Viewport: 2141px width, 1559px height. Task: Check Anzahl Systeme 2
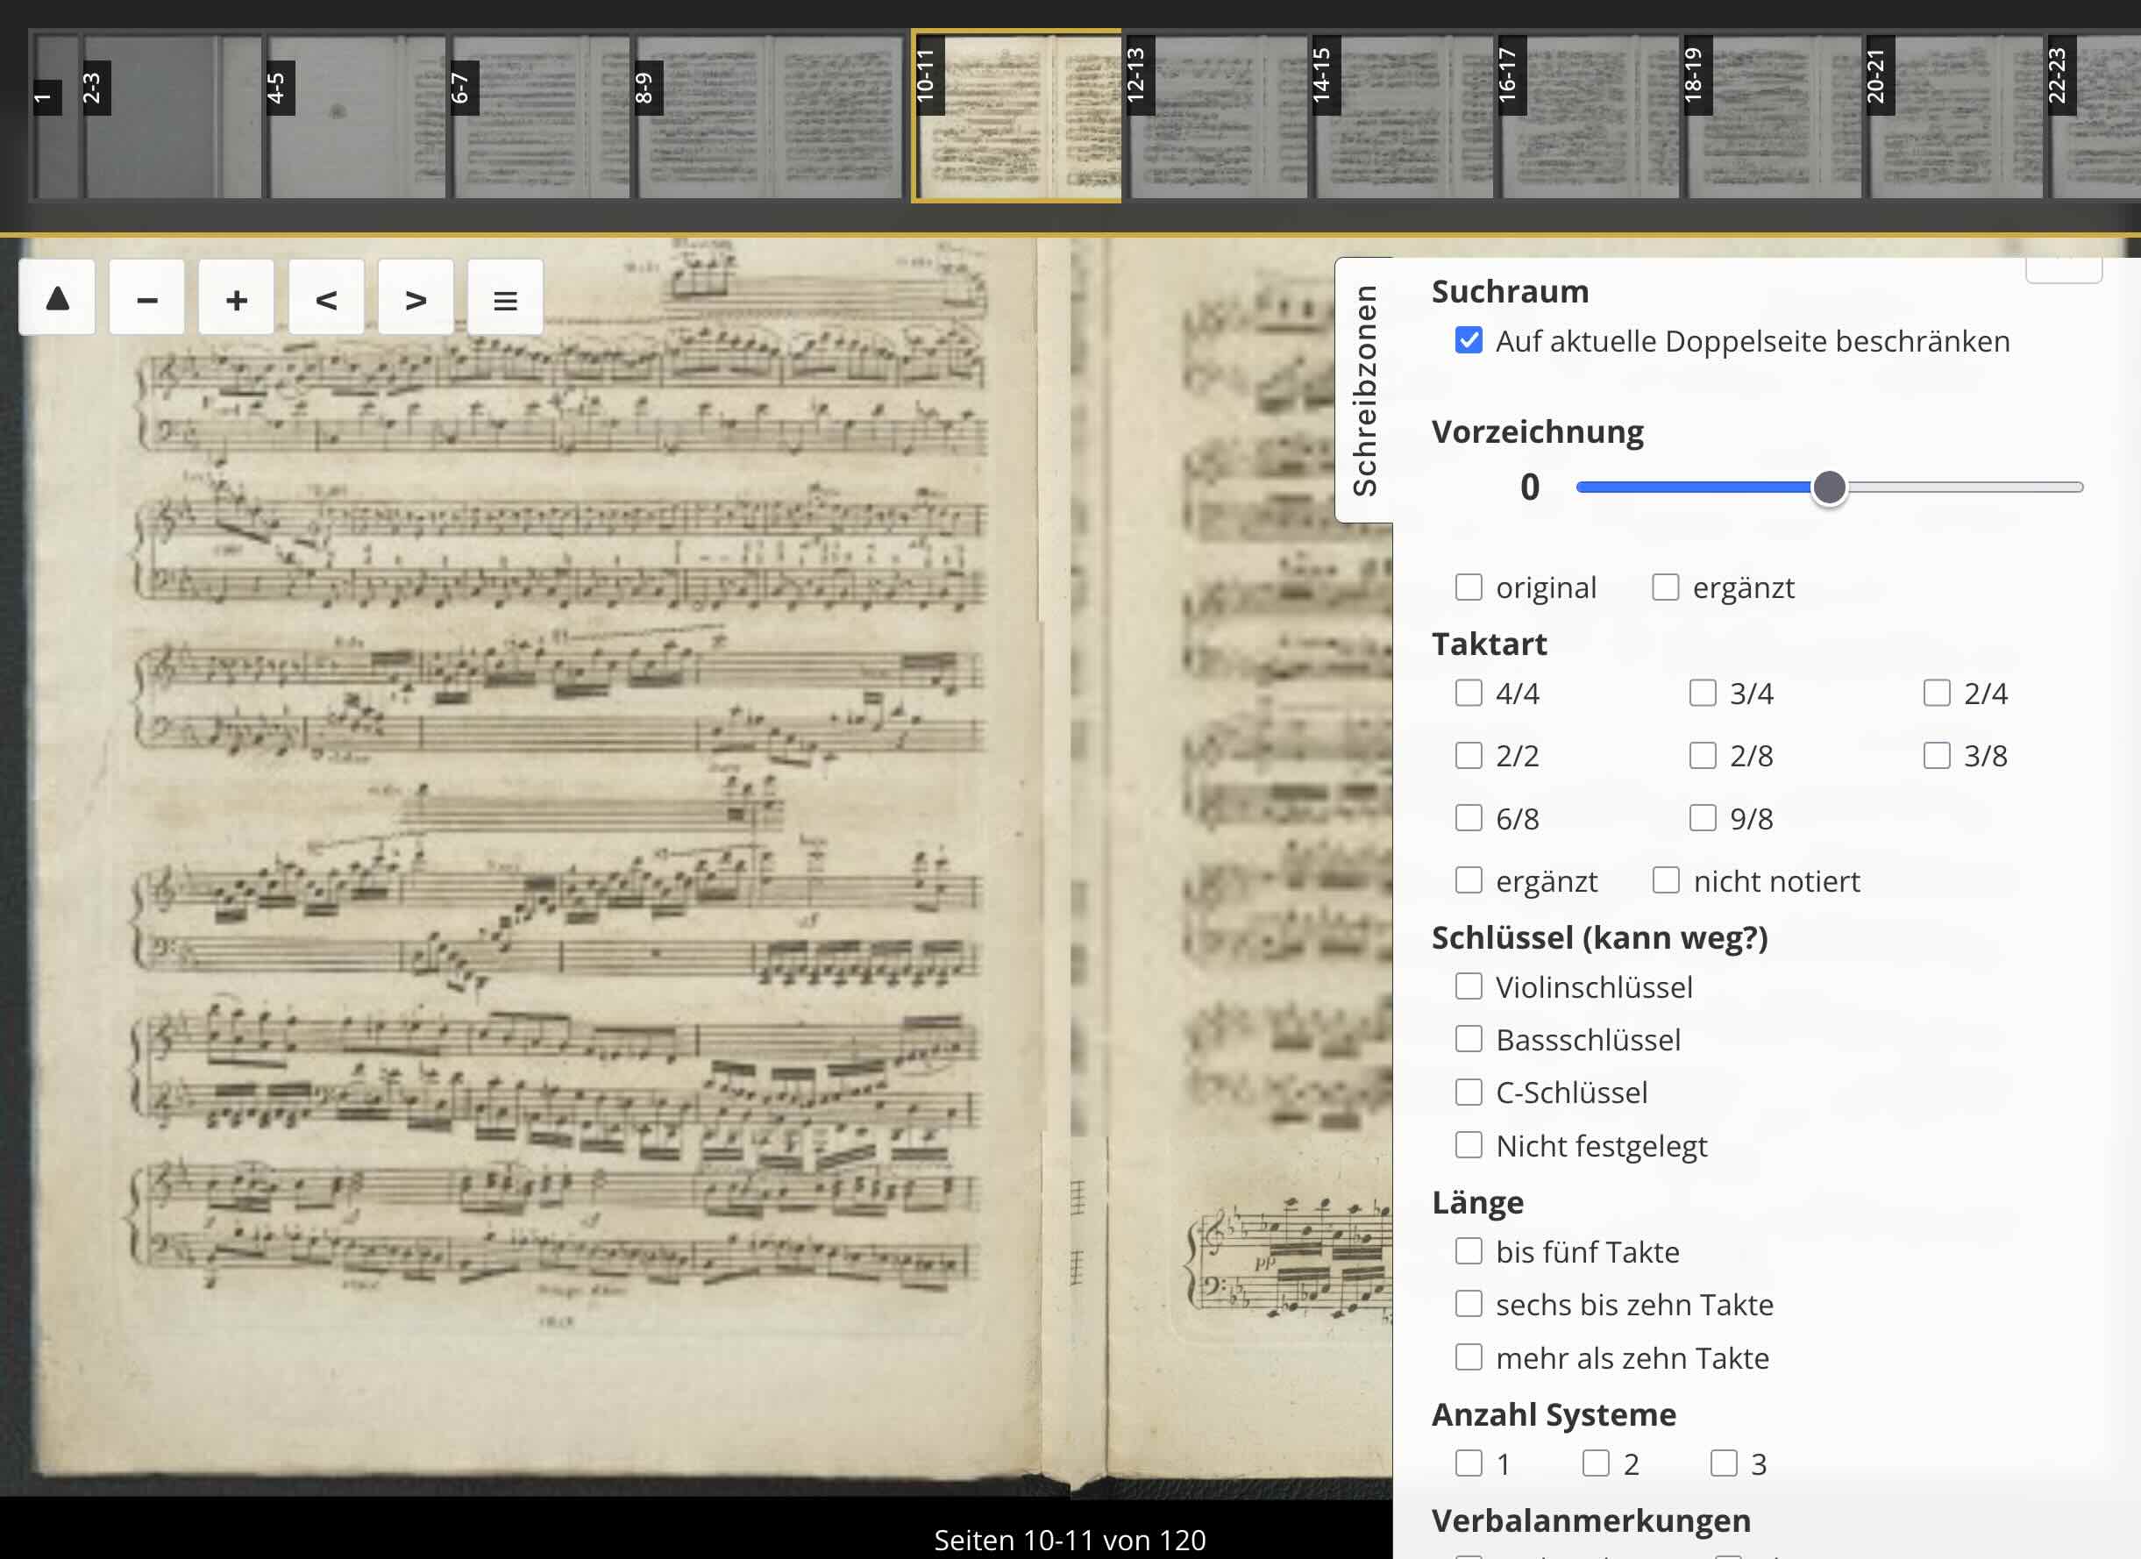[1597, 1463]
